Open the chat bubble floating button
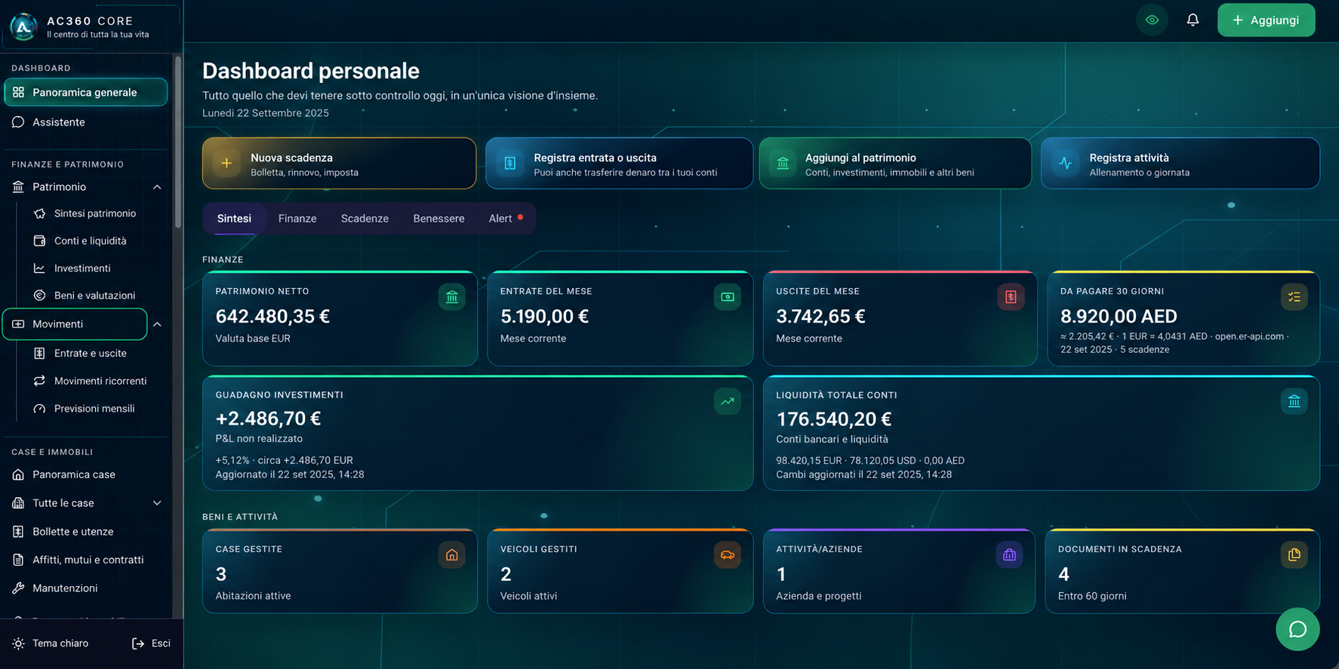This screenshot has width=1339, height=669. 1297,629
